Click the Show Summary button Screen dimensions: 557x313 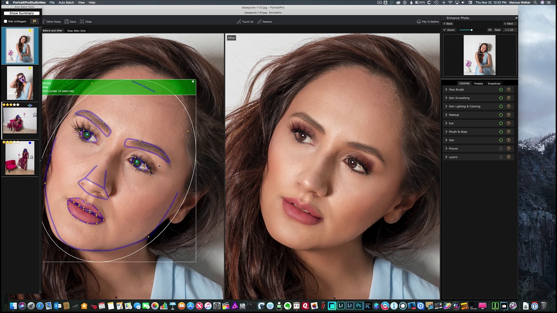tap(21, 13)
